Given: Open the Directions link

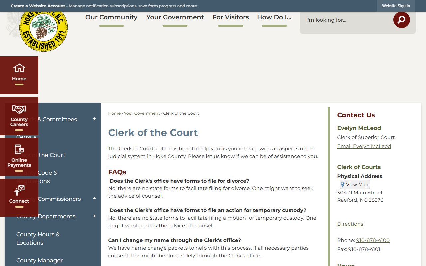Looking at the screenshot, I should [x=350, y=224].
